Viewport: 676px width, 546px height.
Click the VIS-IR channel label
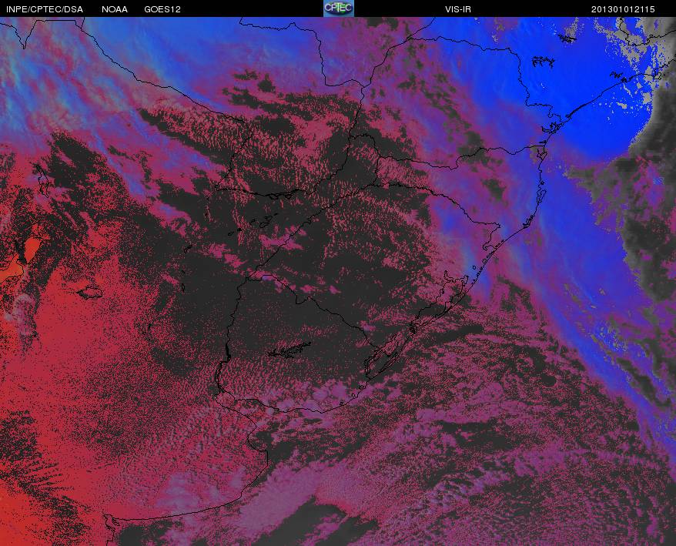click(458, 9)
